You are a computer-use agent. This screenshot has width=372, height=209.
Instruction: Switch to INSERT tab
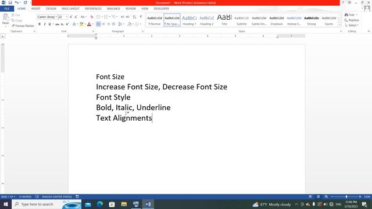36,9
